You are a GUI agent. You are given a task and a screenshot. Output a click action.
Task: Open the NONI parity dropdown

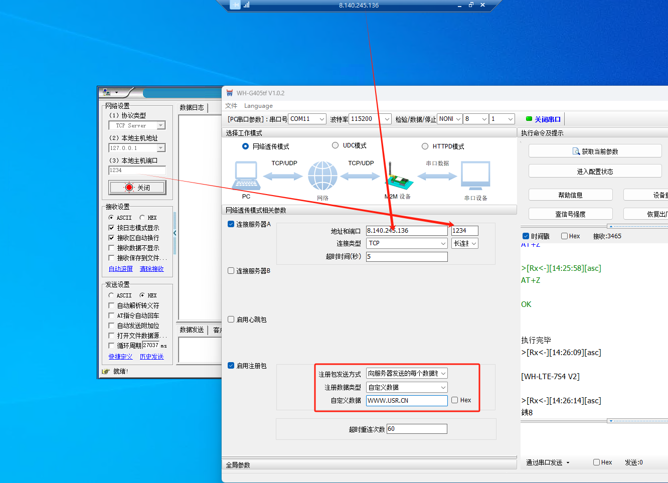pyautogui.click(x=450, y=119)
